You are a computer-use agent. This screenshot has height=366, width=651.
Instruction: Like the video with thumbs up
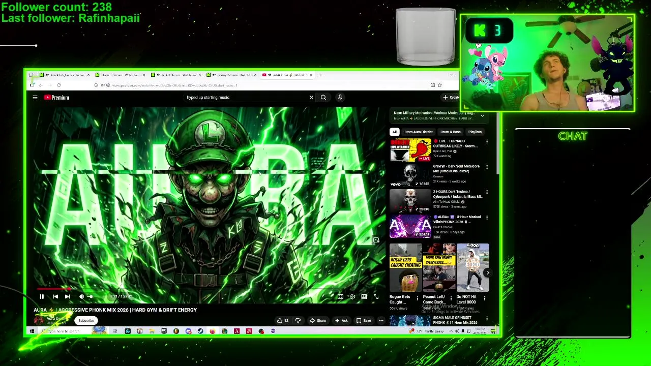[283, 321]
